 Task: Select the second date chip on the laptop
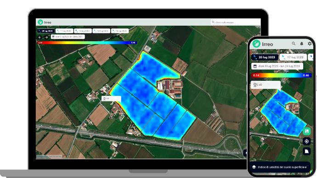[64, 31]
